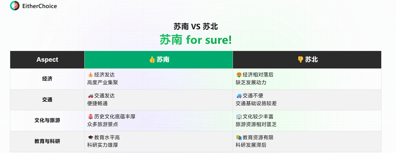Click the graduation cap icon next to 教育水平高

(x=90, y=138)
